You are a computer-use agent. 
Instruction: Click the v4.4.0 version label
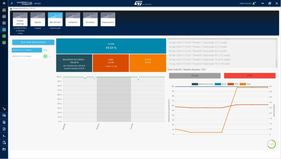[37, 4]
